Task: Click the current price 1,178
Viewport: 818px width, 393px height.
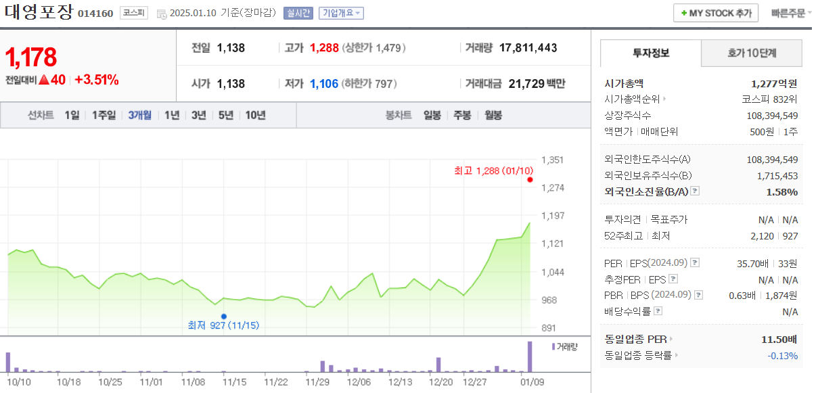Action: (31, 57)
